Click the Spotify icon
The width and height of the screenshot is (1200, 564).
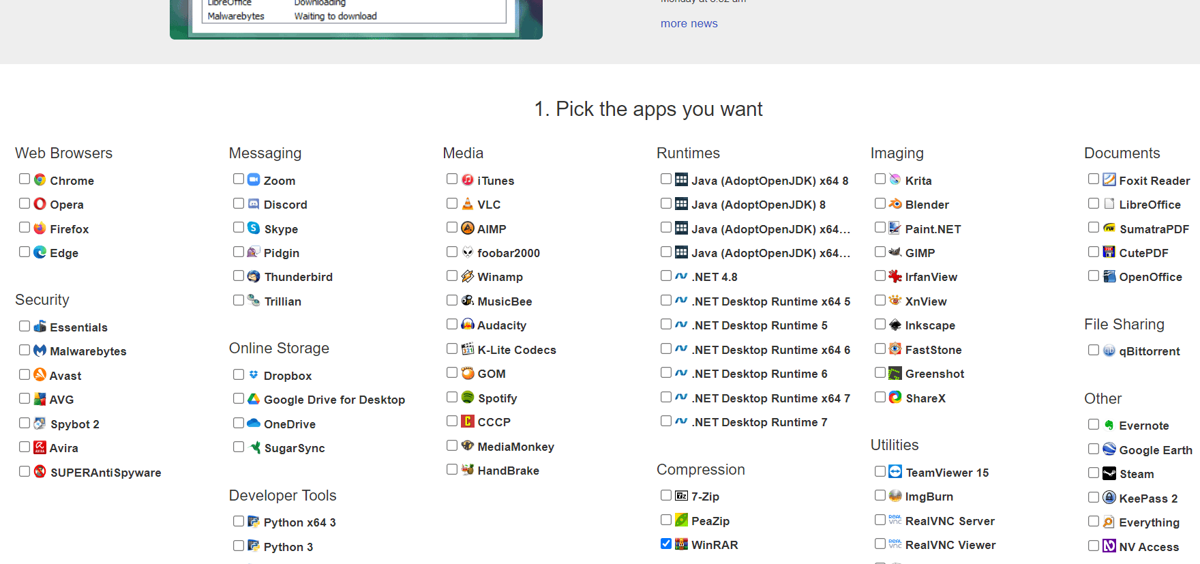[468, 397]
